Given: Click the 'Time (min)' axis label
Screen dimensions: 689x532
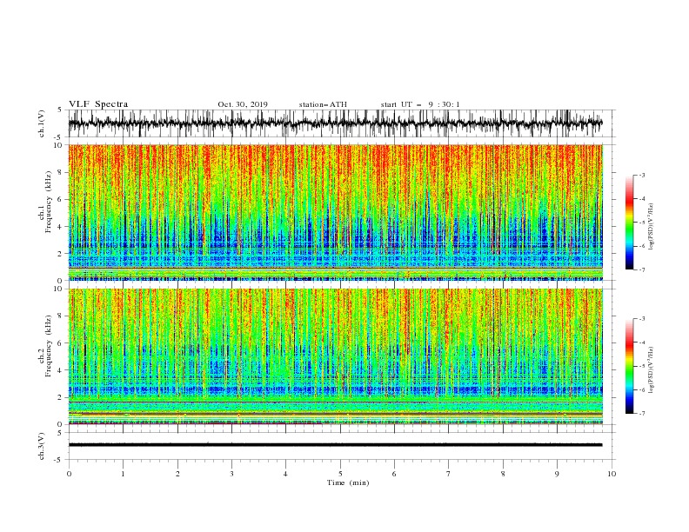Looking at the screenshot, I should coord(348,482).
